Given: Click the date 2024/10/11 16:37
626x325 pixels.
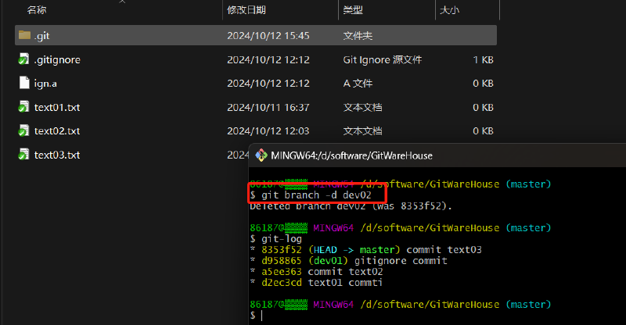Looking at the screenshot, I should 268,107.
